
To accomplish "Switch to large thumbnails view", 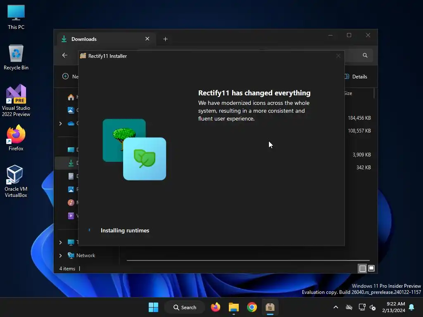I will (371, 268).
